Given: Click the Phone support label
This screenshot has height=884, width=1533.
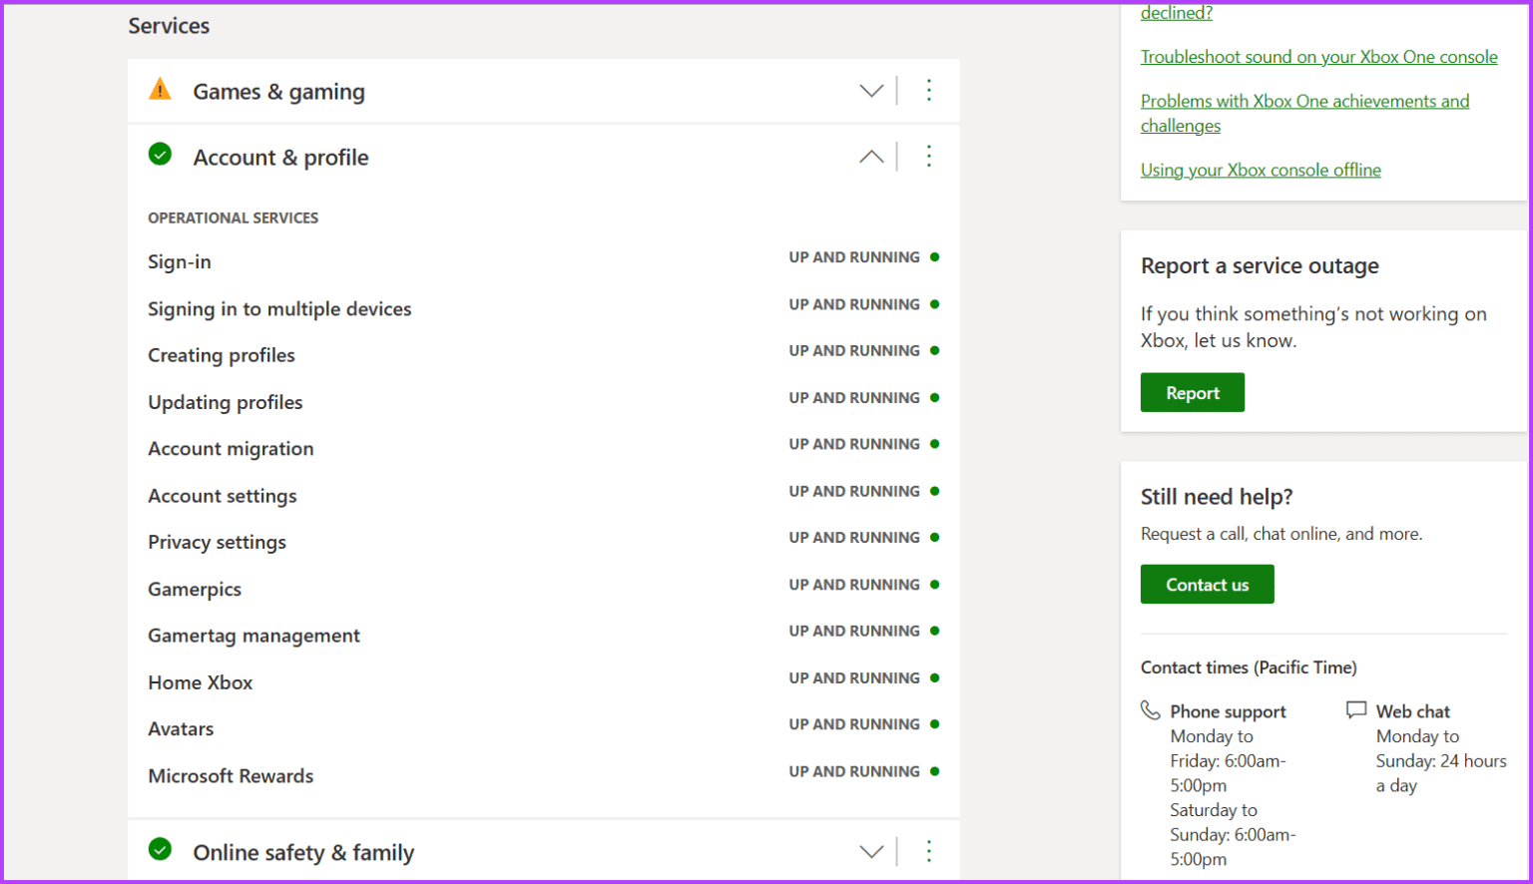Looking at the screenshot, I should (1228, 711).
